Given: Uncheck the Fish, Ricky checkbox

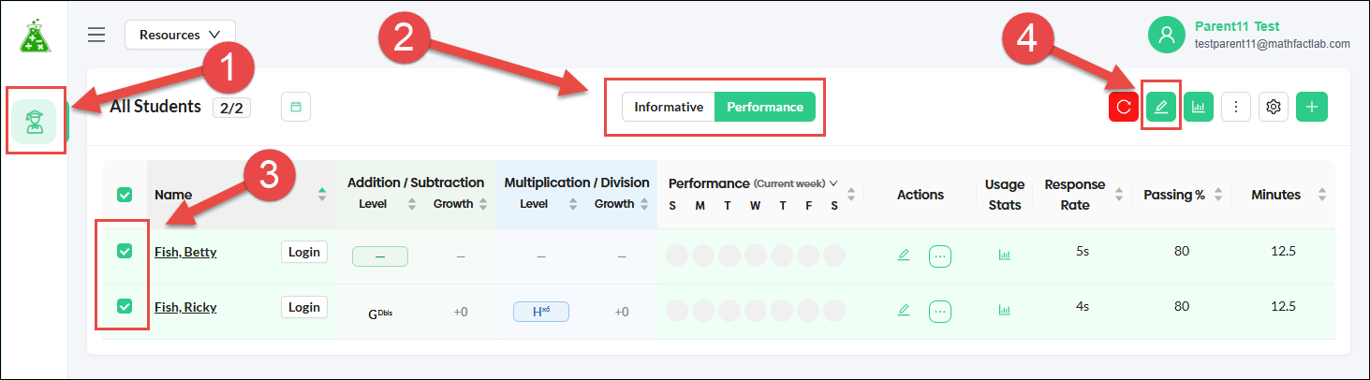Looking at the screenshot, I should click(125, 305).
